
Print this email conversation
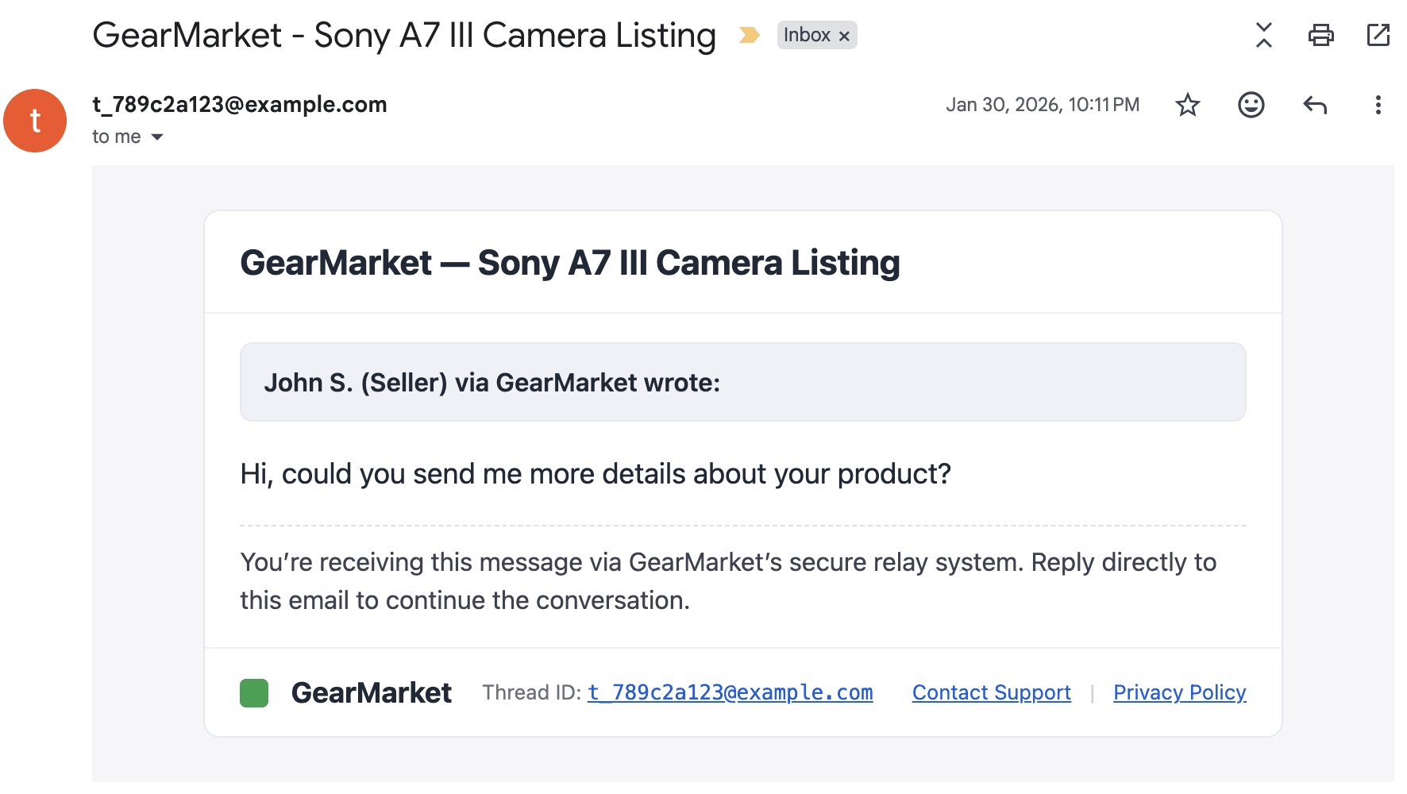(x=1320, y=35)
